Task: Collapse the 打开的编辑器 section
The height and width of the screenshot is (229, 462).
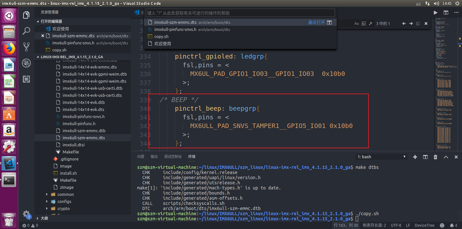Action: (83, 21)
